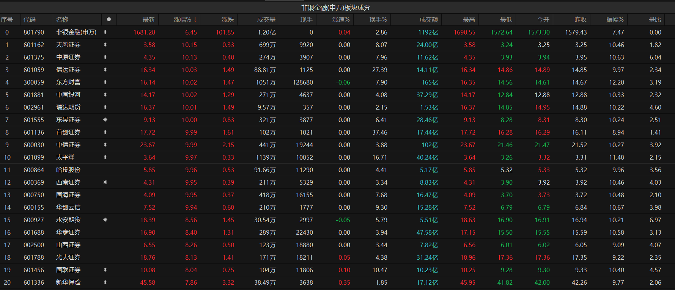Select the 中信证券 stock name
This screenshot has height=290, width=675.
click(x=68, y=145)
